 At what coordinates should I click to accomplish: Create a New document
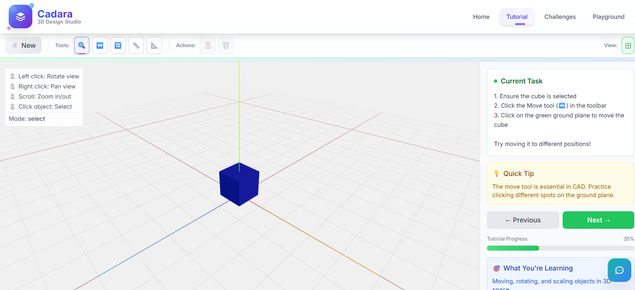coord(24,45)
